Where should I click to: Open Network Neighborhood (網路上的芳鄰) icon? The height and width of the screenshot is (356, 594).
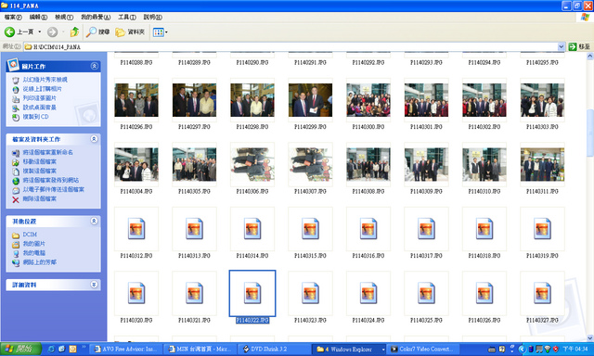tap(16, 262)
